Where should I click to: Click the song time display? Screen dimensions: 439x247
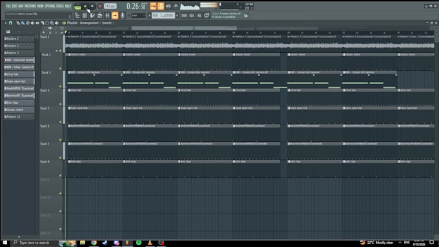coord(136,6)
